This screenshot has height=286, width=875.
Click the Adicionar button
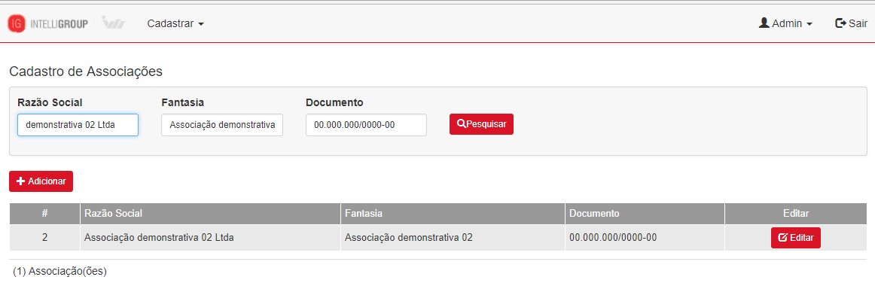[x=41, y=181]
